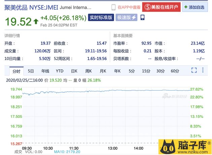This screenshot has width=212, height=155.
Task: Click the 10:30 time axis label
Action: [x=48, y=148]
